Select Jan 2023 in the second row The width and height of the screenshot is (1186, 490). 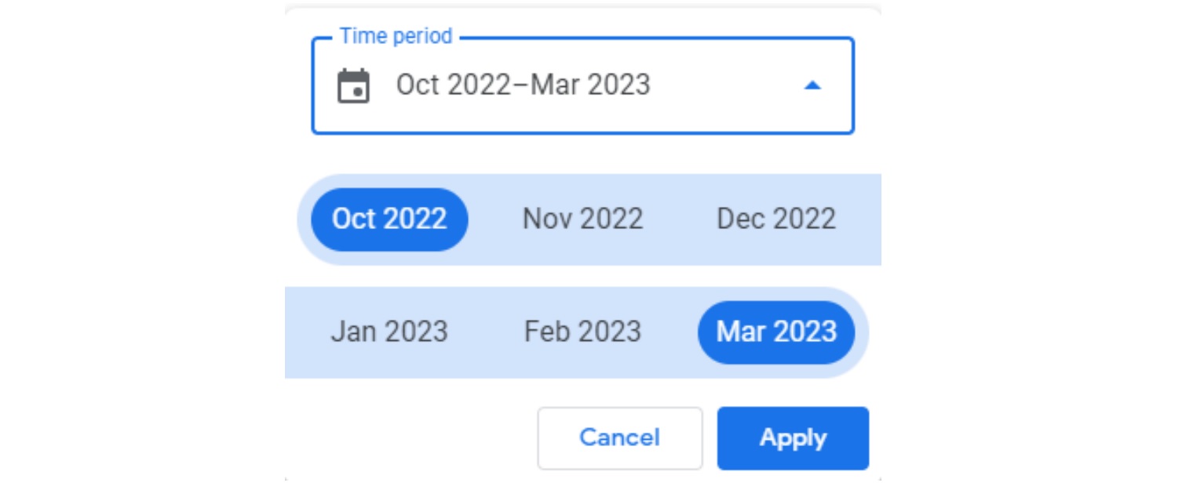pos(389,332)
